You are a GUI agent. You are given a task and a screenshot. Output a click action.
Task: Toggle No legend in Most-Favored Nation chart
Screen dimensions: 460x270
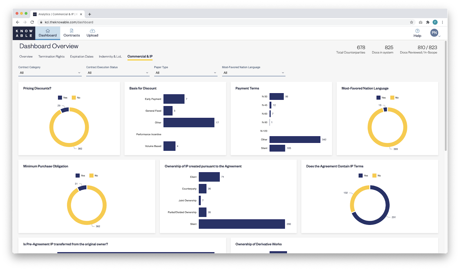pyautogui.click(x=394, y=98)
